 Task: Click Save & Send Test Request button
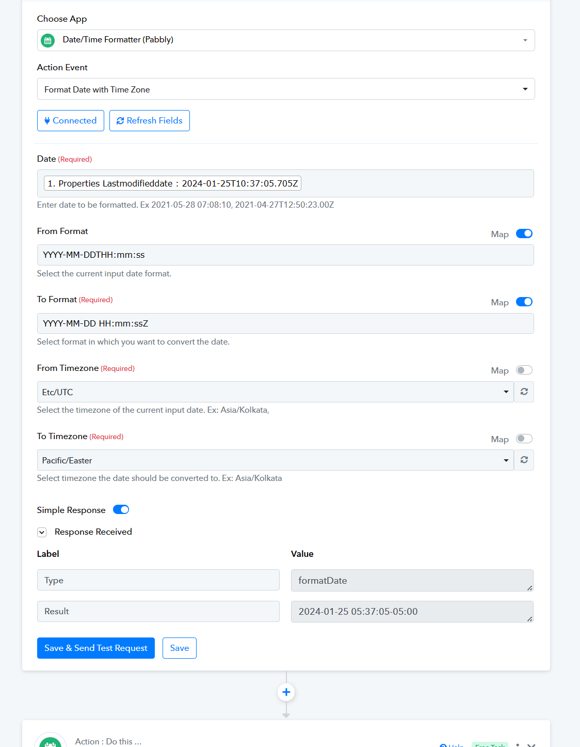pos(96,648)
